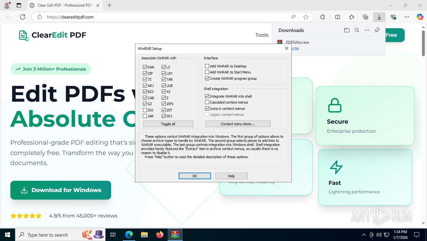Image resolution: width=427 pixels, height=241 pixels.
Task: Launch the Copilot icon
Action: (420, 17)
